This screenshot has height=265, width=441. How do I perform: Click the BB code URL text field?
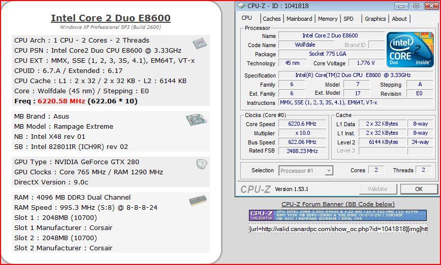(338, 229)
